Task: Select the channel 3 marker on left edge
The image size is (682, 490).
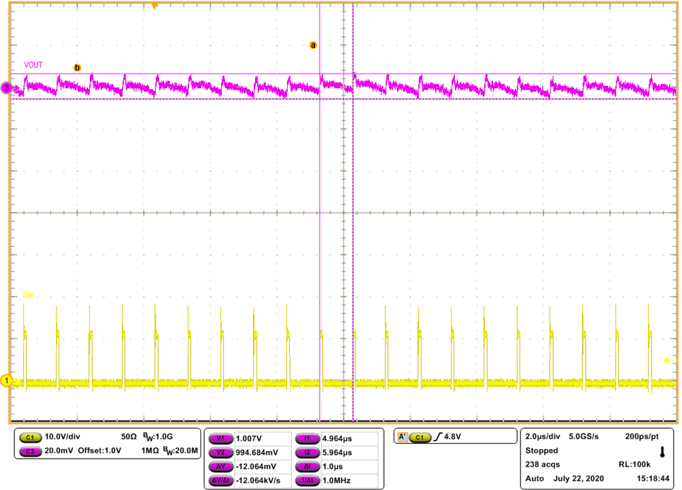Action: coord(5,88)
